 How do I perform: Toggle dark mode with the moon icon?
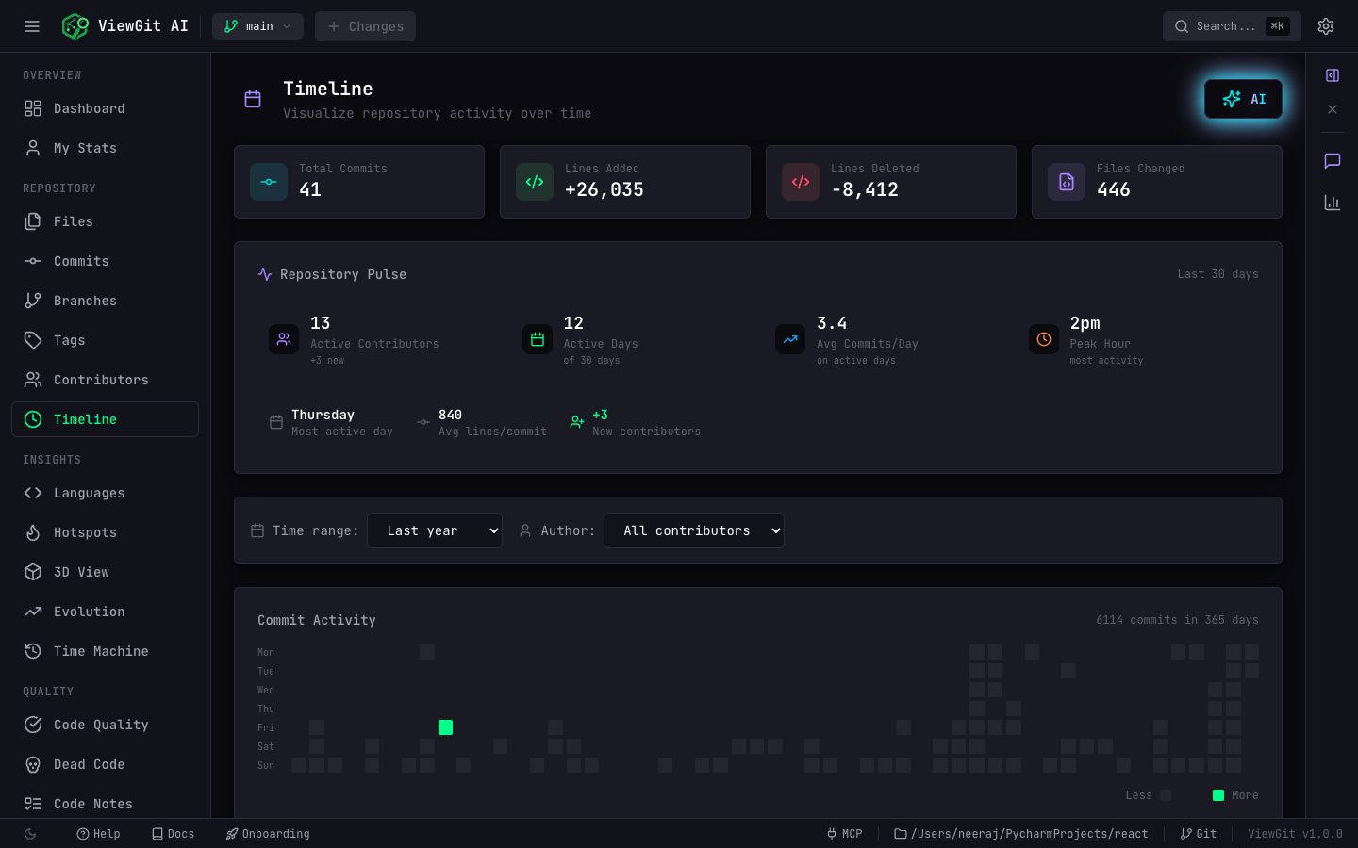(x=28, y=833)
